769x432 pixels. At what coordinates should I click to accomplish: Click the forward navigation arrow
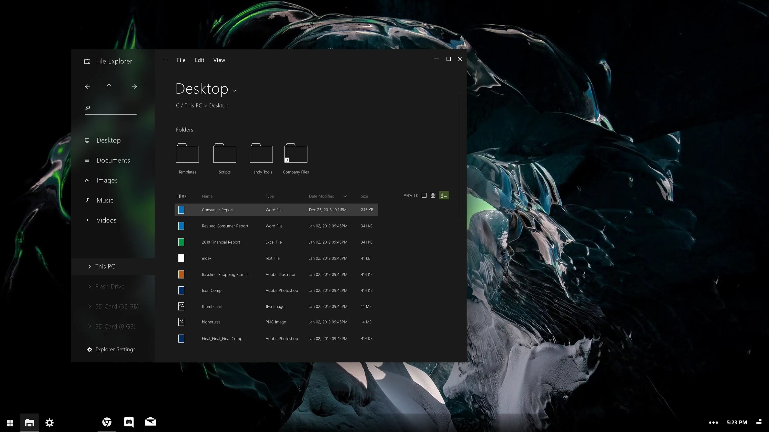[134, 86]
